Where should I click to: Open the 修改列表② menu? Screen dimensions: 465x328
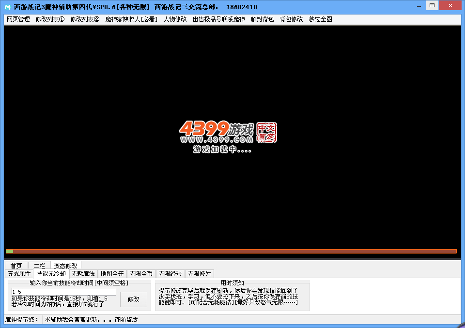pos(85,19)
